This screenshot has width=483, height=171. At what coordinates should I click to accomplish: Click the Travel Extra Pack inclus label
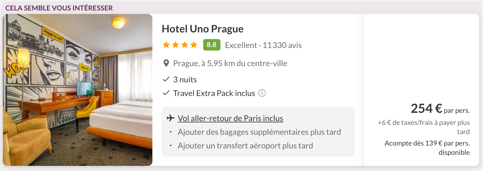(x=214, y=93)
